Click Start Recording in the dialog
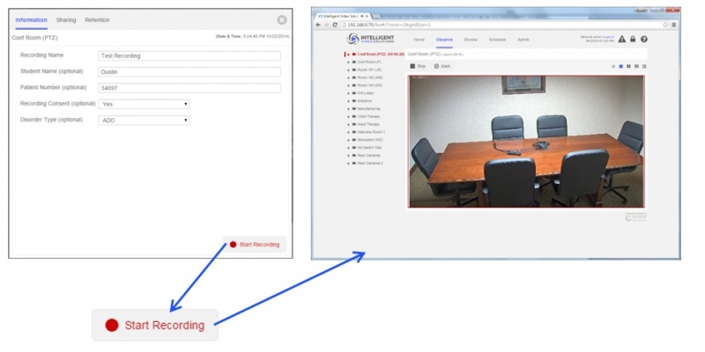The image size is (705, 352). point(255,245)
